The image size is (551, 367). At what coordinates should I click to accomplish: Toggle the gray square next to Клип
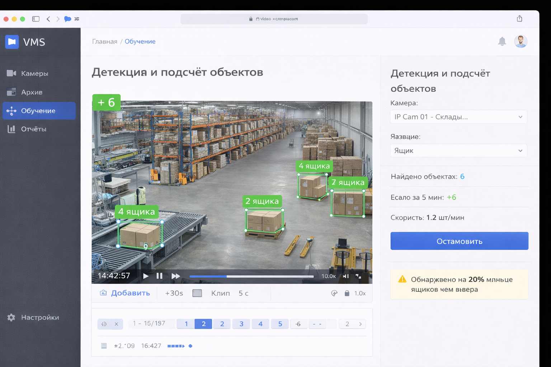(197, 293)
